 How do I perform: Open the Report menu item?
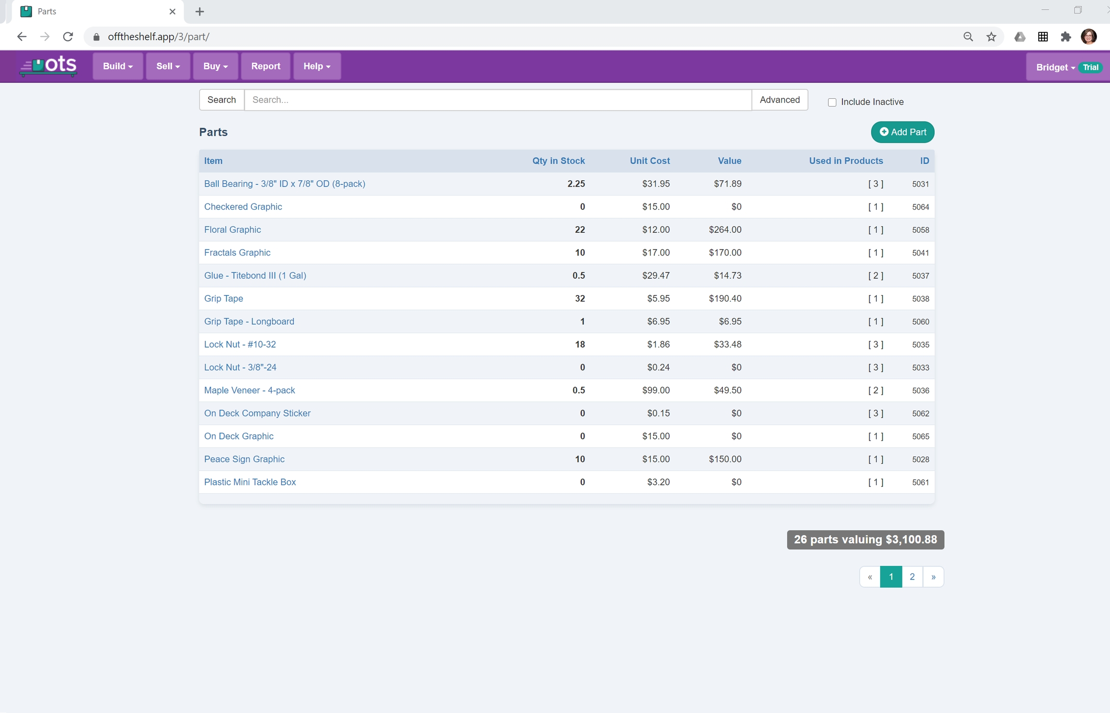[x=265, y=66]
